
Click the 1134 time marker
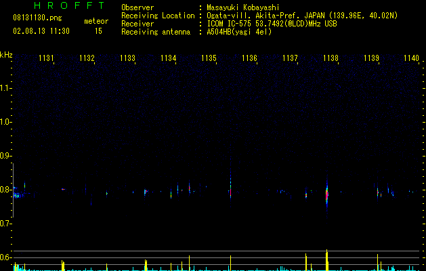168,58
